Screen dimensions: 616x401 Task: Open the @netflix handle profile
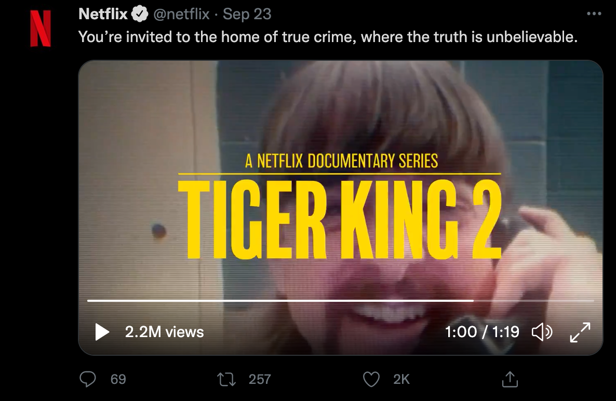(x=181, y=14)
